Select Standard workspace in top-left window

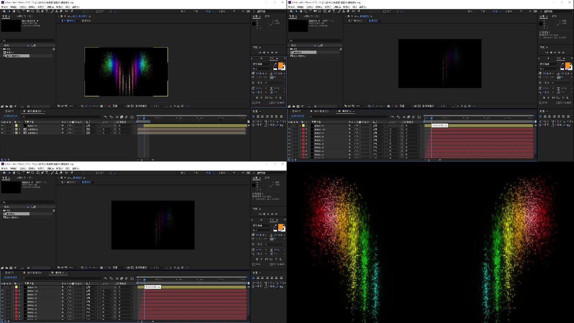click(x=208, y=11)
